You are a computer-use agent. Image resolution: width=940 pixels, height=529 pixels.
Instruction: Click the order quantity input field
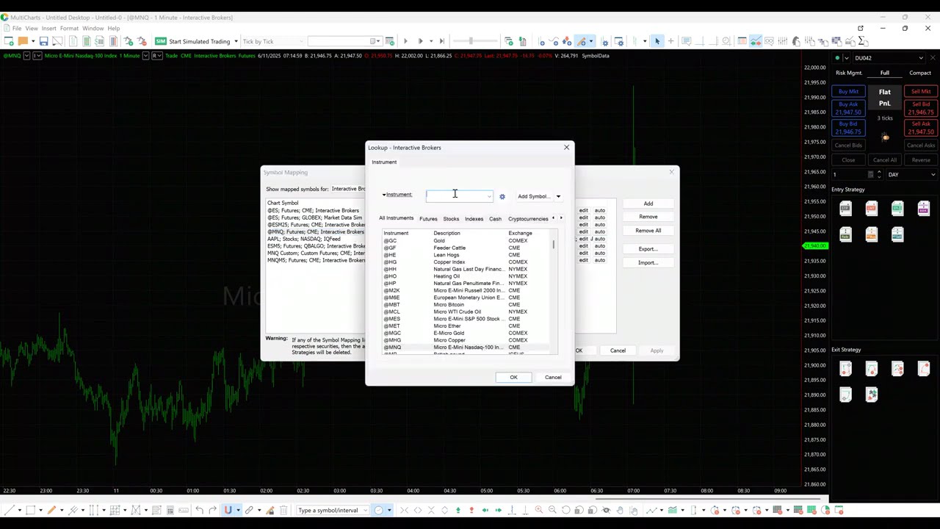[850, 175]
